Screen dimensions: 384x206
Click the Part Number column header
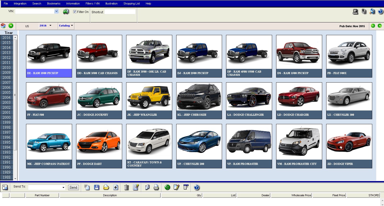point(42,195)
